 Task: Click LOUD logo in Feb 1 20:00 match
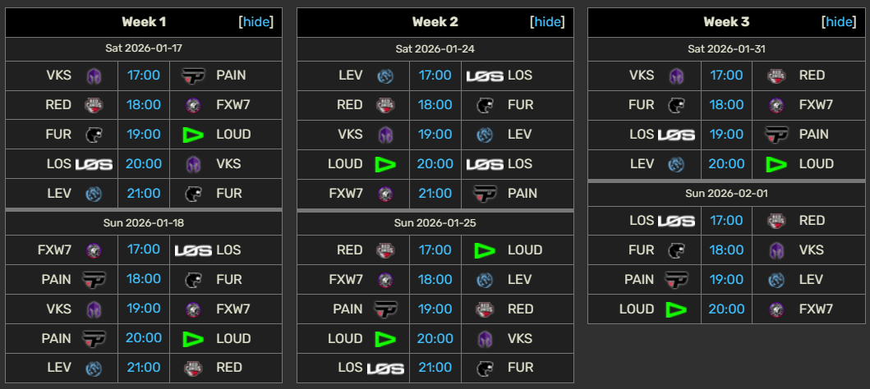tap(676, 309)
